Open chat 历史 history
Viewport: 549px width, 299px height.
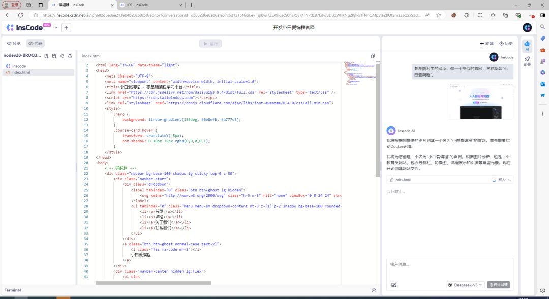point(506,43)
